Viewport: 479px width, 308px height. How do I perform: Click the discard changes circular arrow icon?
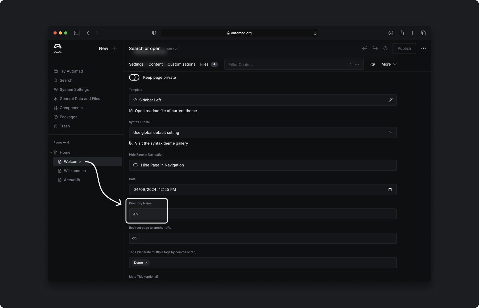[385, 48]
